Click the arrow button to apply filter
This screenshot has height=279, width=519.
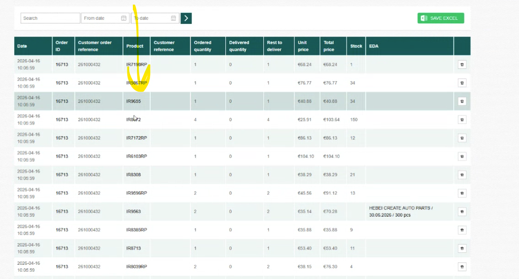point(186,18)
